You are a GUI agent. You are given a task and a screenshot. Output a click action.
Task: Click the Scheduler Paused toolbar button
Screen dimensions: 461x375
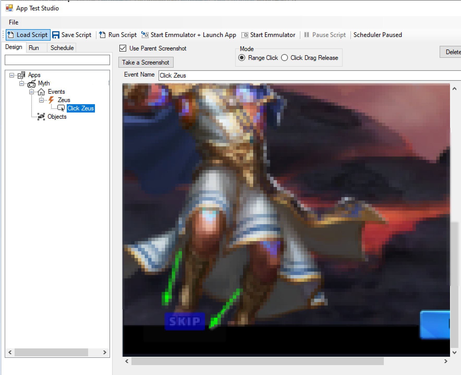tap(378, 35)
